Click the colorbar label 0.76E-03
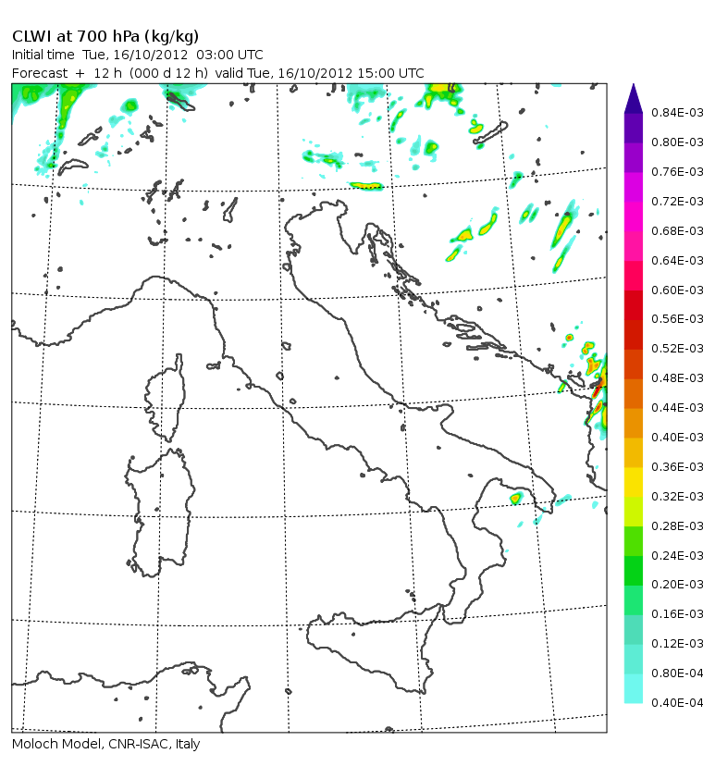The height and width of the screenshot is (766, 703). (677, 172)
